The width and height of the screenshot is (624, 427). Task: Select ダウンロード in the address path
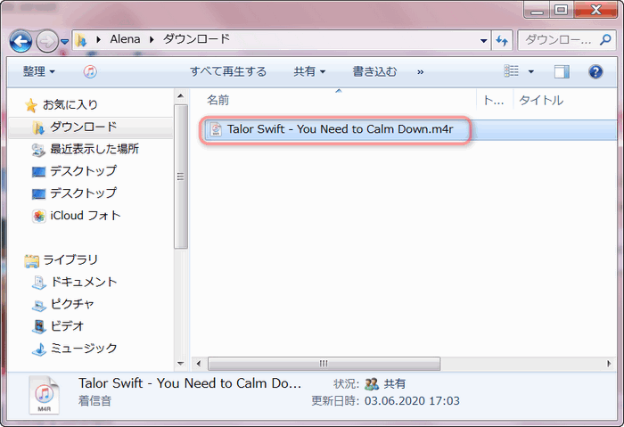pos(197,39)
